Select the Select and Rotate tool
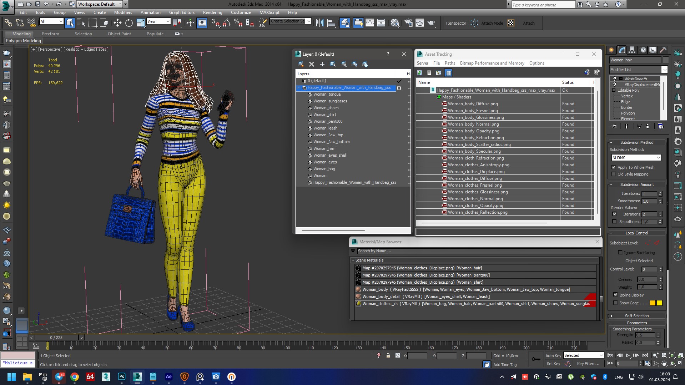685x385 pixels. pos(129,23)
